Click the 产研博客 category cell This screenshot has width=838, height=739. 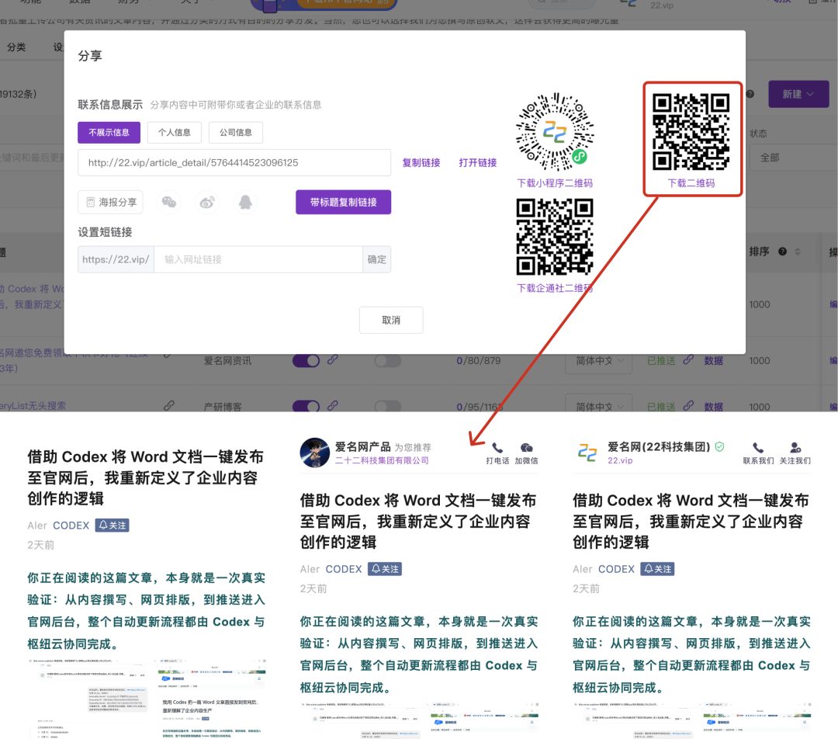point(223,407)
